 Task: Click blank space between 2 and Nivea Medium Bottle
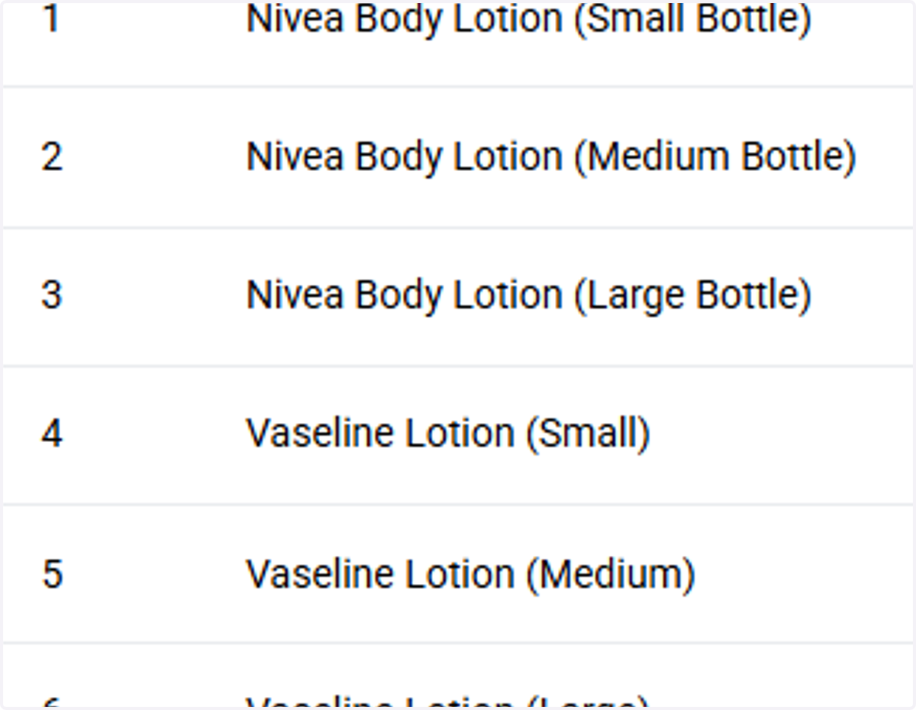pyautogui.click(x=153, y=157)
